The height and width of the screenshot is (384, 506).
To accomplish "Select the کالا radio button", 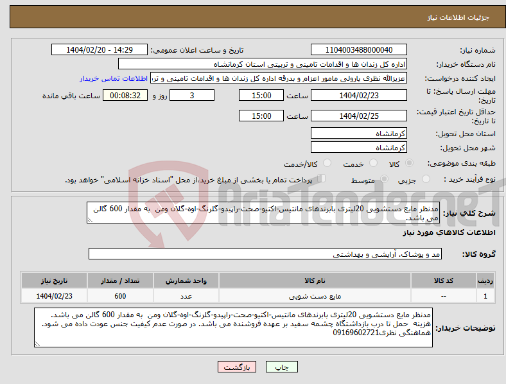I will pos(409,163).
